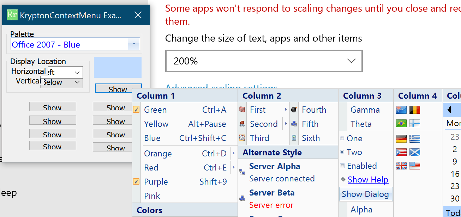Open the 200% scaling dropdown in Settings

(264, 61)
